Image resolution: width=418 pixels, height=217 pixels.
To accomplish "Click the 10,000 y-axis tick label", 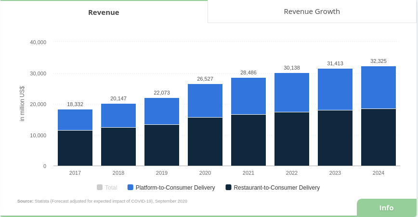I will point(38,135).
